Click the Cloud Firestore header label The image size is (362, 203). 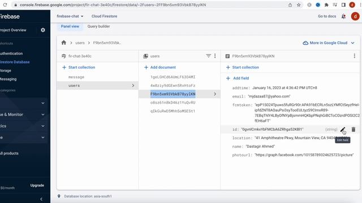point(104,16)
